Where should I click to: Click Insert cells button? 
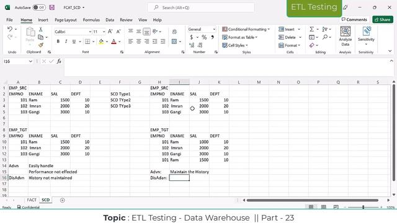tap(287, 29)
